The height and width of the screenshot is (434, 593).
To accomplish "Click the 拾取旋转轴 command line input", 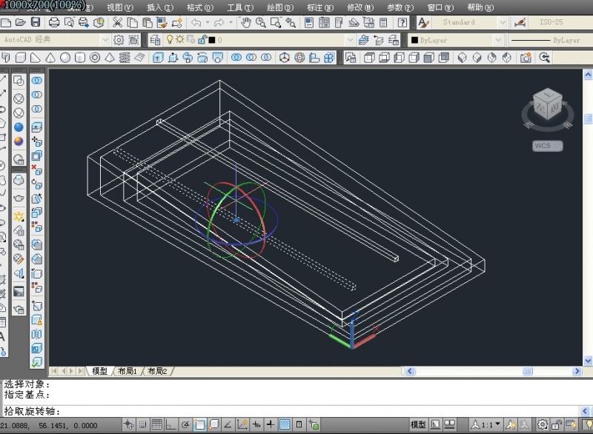I will click(291, 411).
